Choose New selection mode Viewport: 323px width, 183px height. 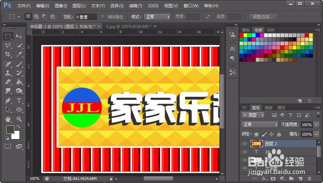28,16
